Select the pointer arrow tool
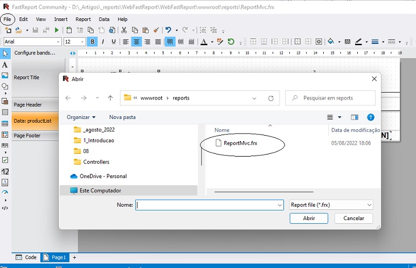Image resolution: width=416 pixels, height=268 pixels. coord(5,53)
